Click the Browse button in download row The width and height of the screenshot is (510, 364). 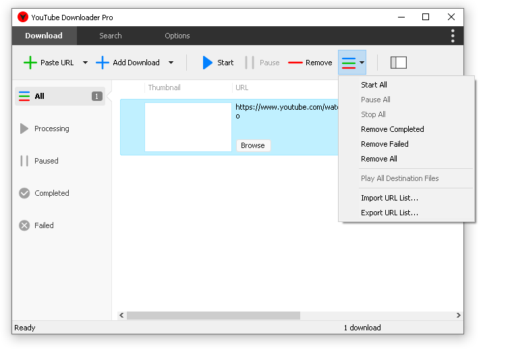point(253,145)
